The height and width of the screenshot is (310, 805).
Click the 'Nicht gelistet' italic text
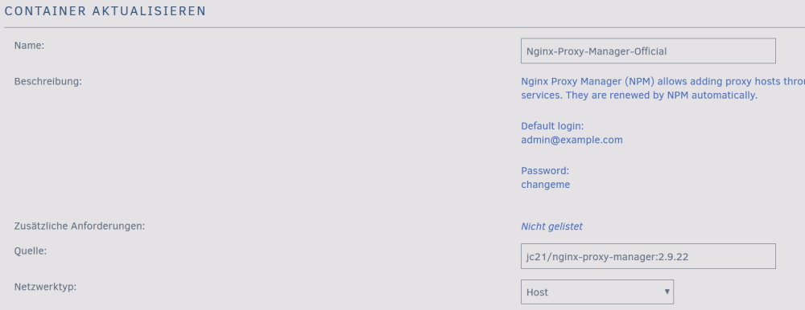coord(551,226)
